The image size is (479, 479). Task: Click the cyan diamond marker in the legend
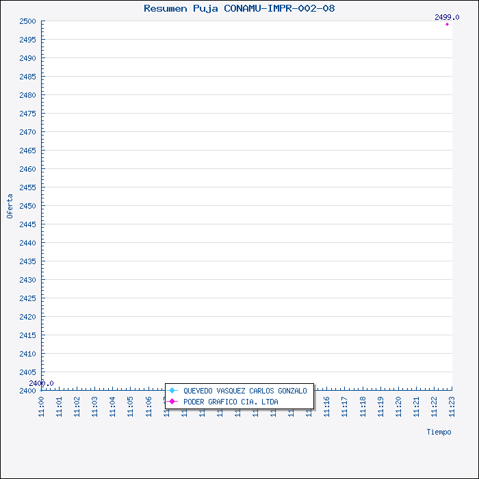[x=172, y=391]
